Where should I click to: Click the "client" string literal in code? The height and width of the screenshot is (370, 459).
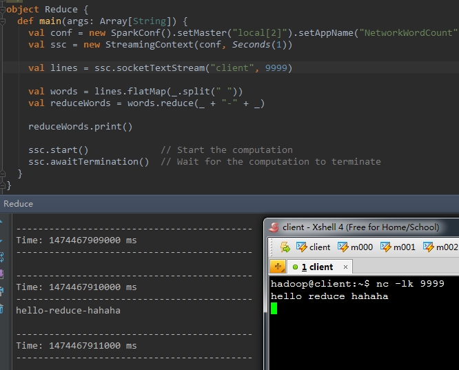[x=232, y=68]
